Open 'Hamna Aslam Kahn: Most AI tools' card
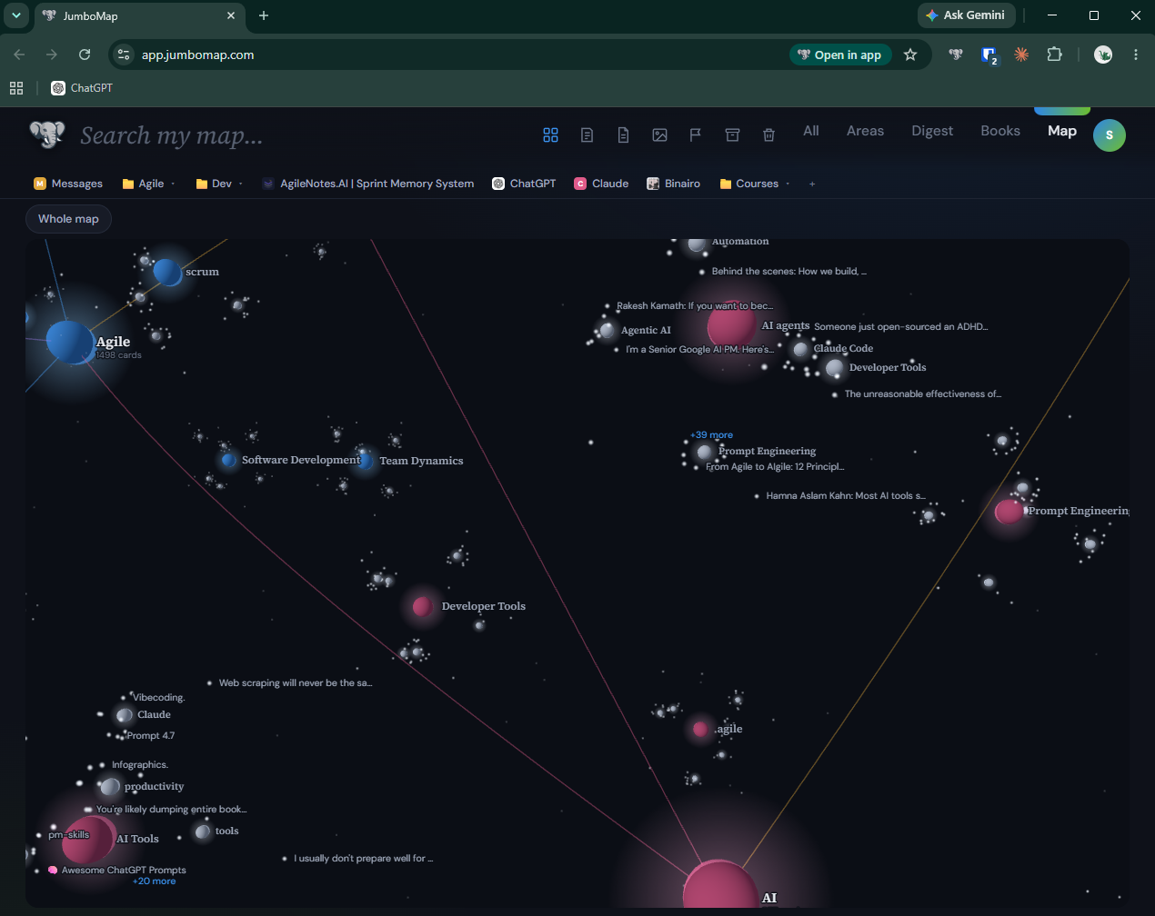Viewport: 1155px width, 916px height. (846, 496)
